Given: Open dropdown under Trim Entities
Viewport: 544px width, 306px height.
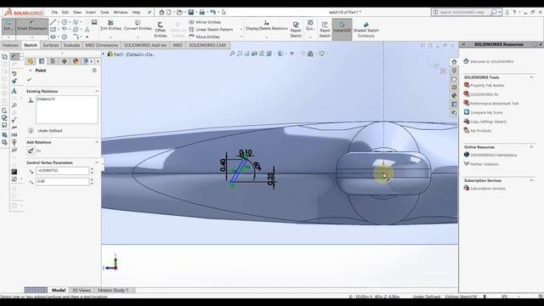Looking at the screenshot, I should click(110, 37).
